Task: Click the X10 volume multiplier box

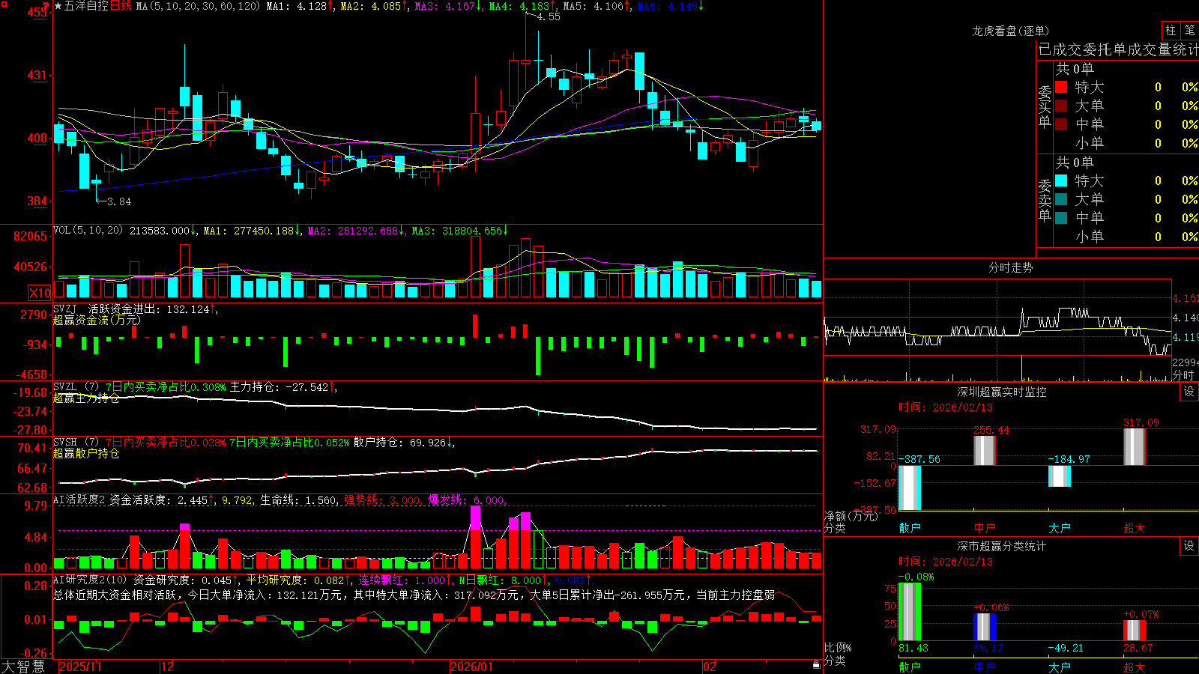Action: [40, 293]
